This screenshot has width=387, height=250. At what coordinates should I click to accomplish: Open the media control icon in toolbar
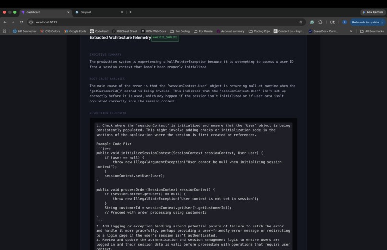pyautogui.click(x=332, y=22)
